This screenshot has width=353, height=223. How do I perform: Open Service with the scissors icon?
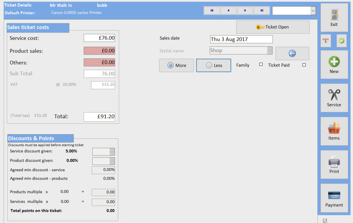pyautogui.click(x=334, y=98)
